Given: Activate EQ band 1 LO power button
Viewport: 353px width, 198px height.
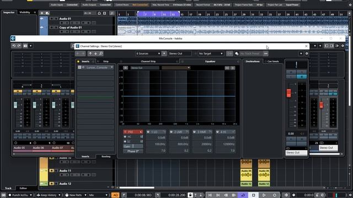Looking at the screenshot, I should coord(148,132).
